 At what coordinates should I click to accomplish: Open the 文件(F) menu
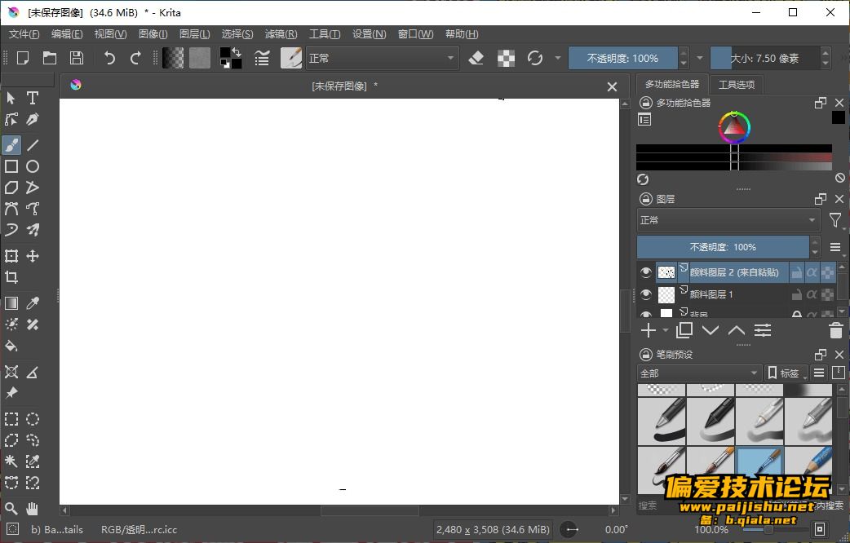click(24, 34)
